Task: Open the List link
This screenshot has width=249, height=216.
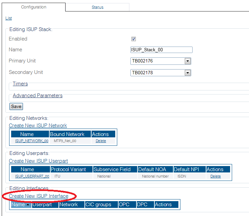Action: coord(8,18)
